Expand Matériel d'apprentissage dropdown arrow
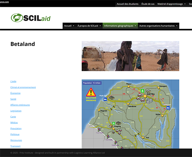 pos(185,4)
